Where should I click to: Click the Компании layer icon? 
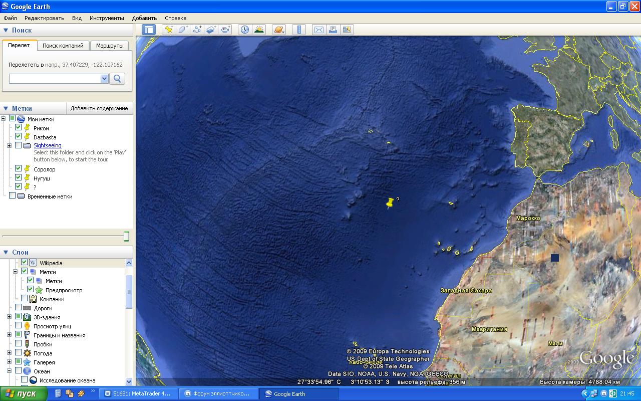[x=33, y=299]
